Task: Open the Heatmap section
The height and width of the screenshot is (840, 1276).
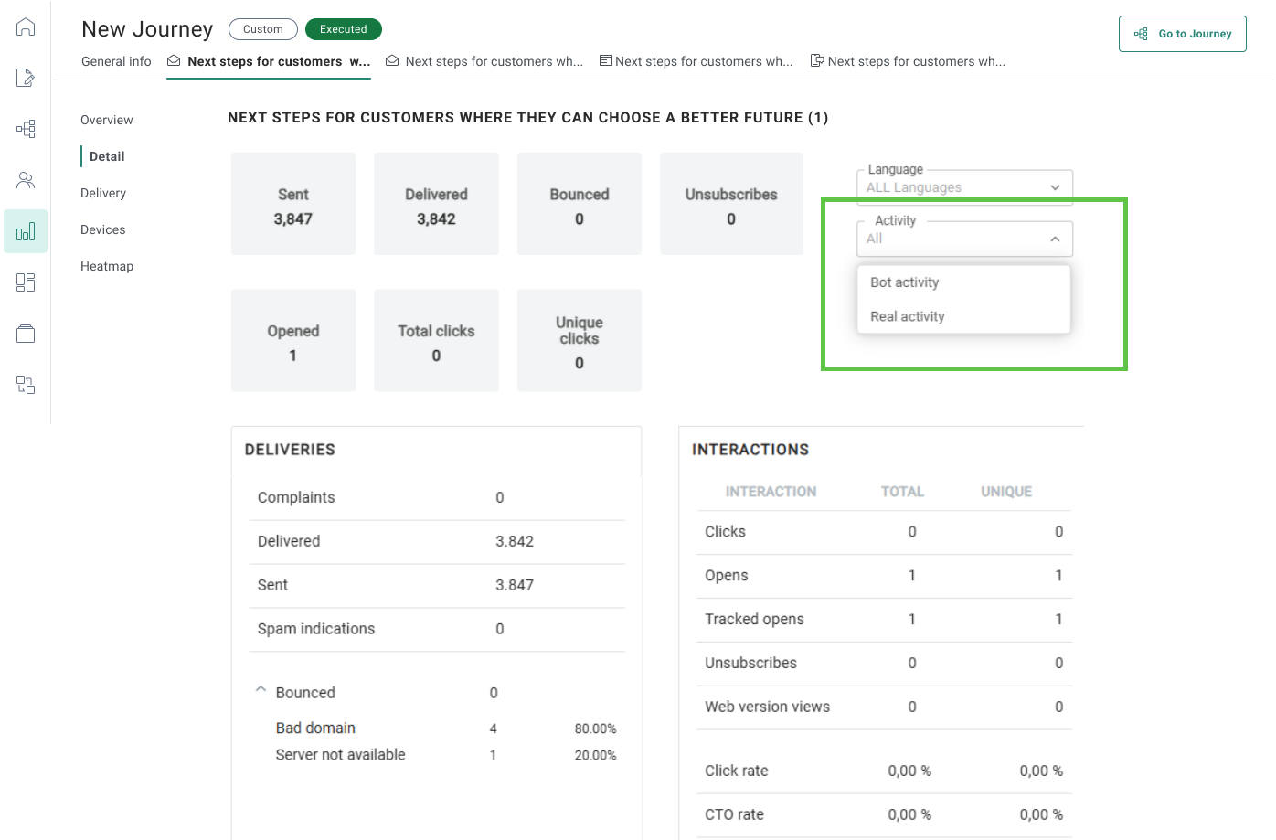Action: tap(107, 266)
